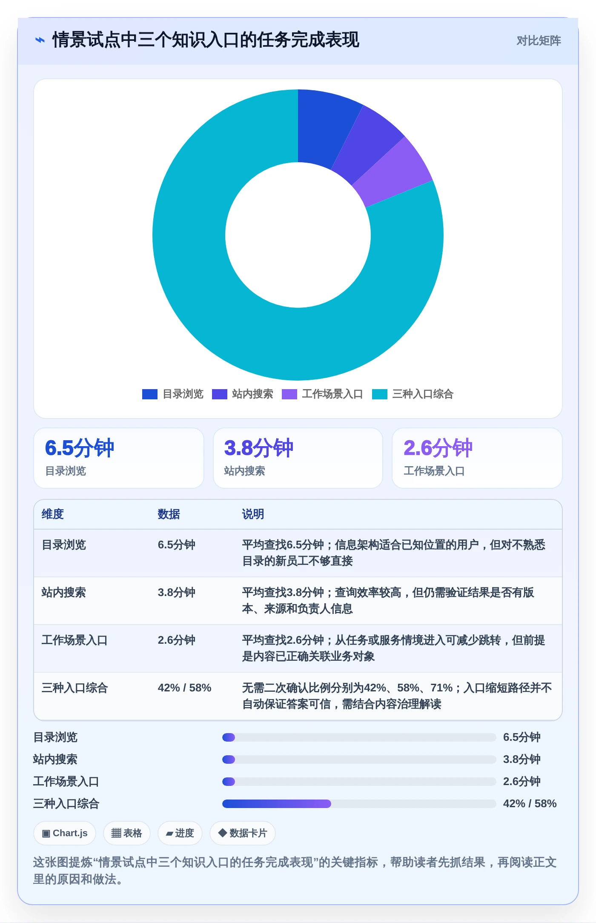The height and width of the screenshot is (923, 596).
Task: Click the 工作场景入口 table row name
Action: [74, 640]
